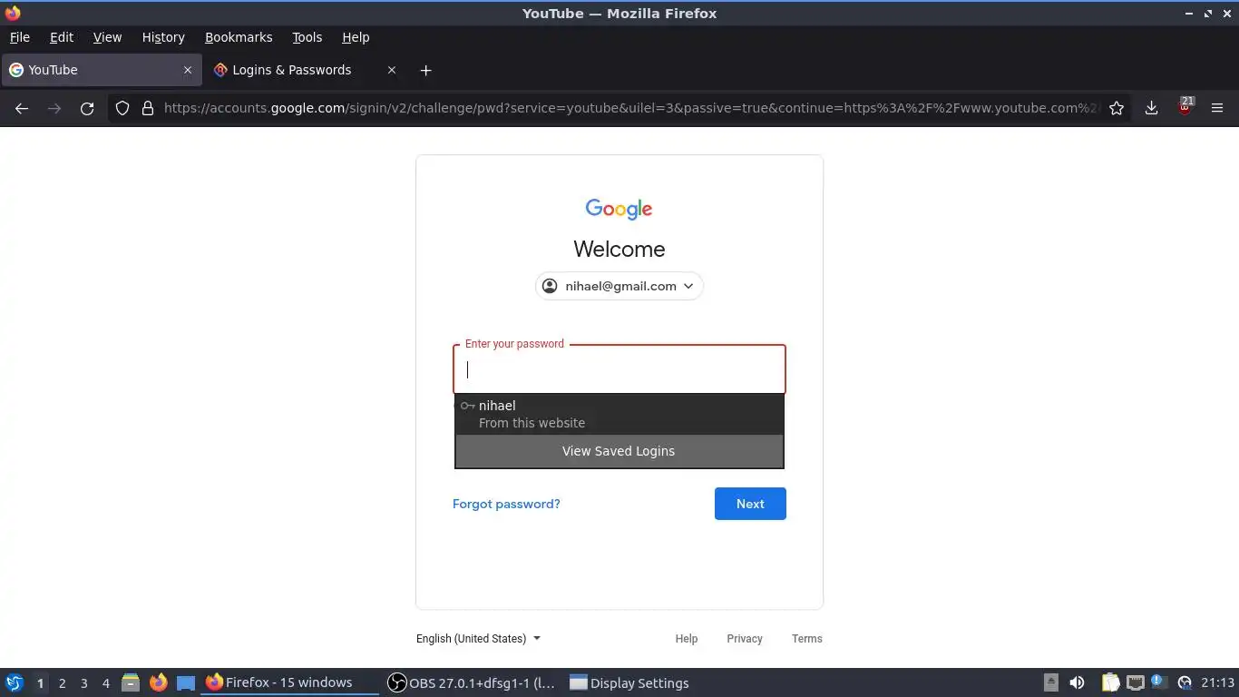Viewport: 1239px width, 697px height.
Task: Open the Firefox hamburger application menu
Action: (x=1217, y=108)
